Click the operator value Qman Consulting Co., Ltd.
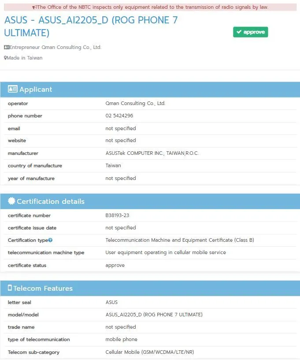Screen dimensions: 300x360 [135, 103]
